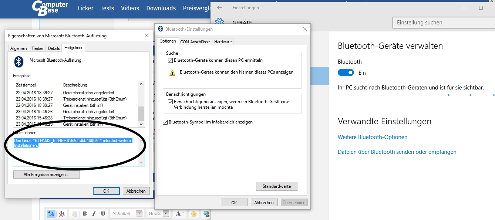Open the Tests menu on ComputerBase
Viewport: 495px width, 220px height.
107,8
